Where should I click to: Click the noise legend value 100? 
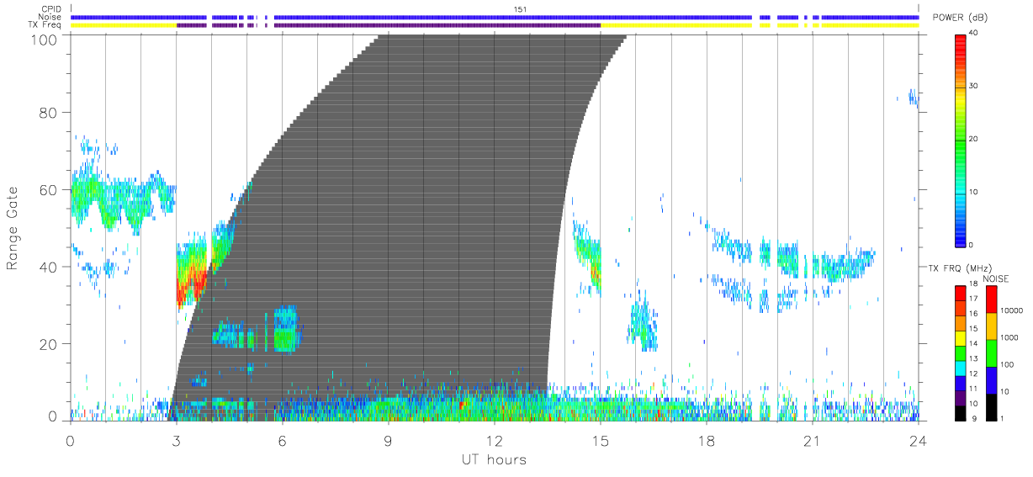[x=1006, y=364]
